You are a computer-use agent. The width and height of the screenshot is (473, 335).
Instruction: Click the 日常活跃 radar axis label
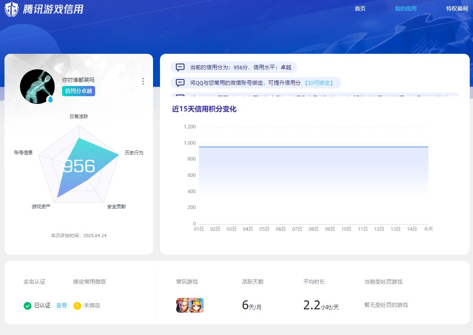(x=79, y=117)
